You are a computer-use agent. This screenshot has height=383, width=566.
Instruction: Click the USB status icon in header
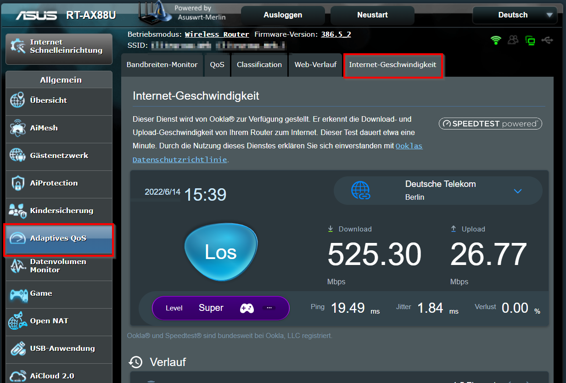point(547,40)
